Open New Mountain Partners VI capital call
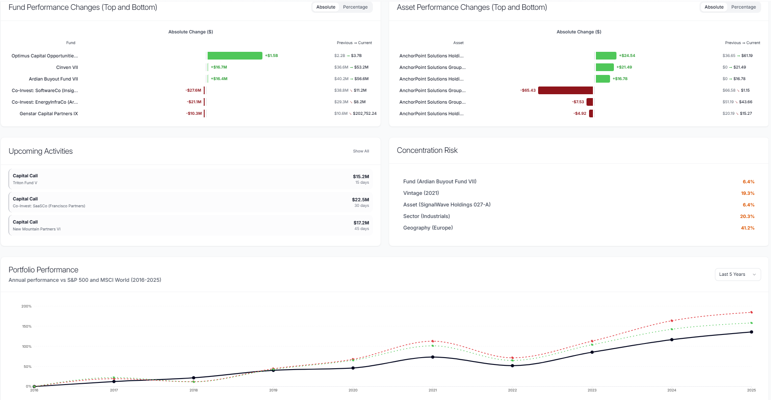771x400 pixels. [191, 225]
